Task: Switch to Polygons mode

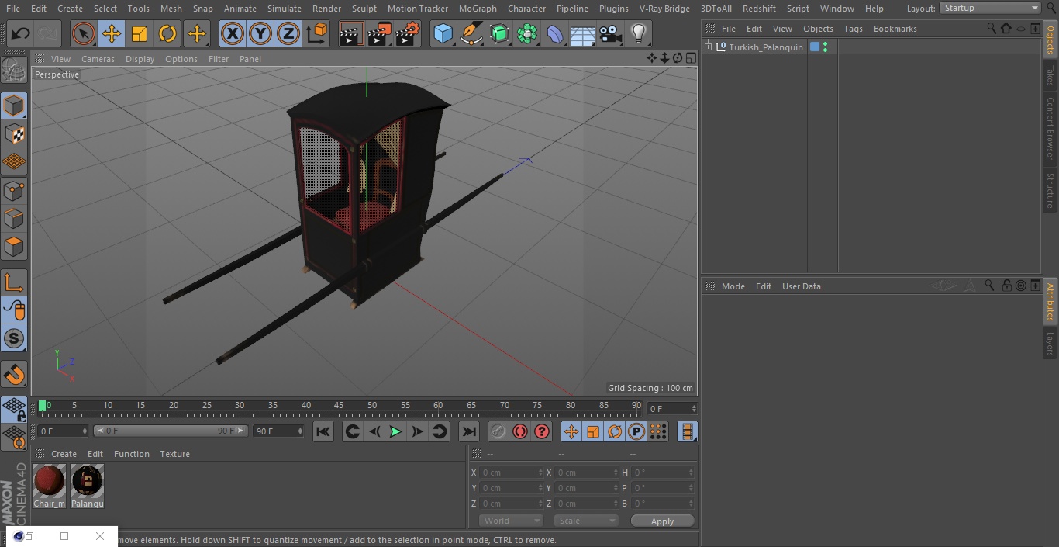Action: [14, 248]
